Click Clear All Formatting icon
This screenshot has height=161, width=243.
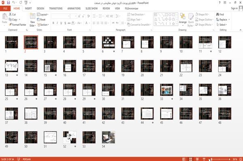(88, 16)
